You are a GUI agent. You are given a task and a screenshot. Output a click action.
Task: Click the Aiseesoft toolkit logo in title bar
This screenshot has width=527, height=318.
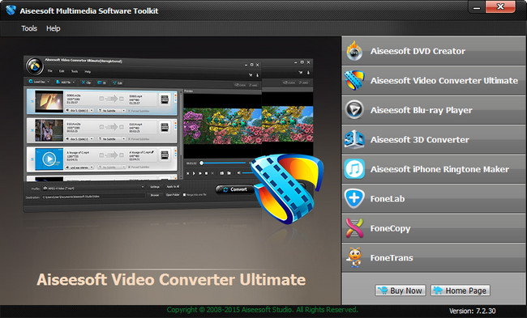coord(11,10)
